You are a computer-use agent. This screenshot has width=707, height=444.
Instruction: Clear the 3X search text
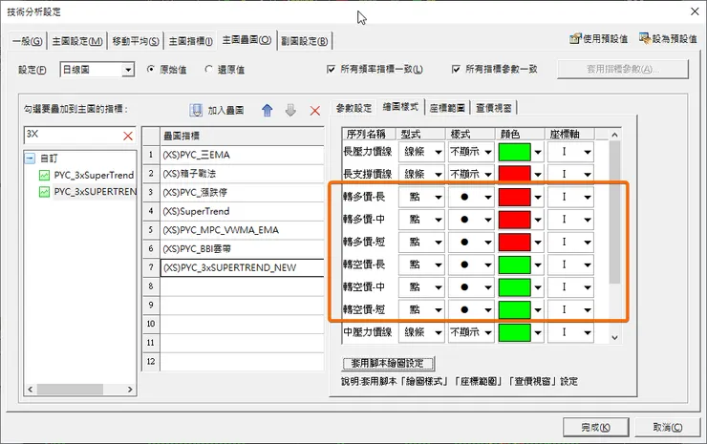(x=128, y=136)
